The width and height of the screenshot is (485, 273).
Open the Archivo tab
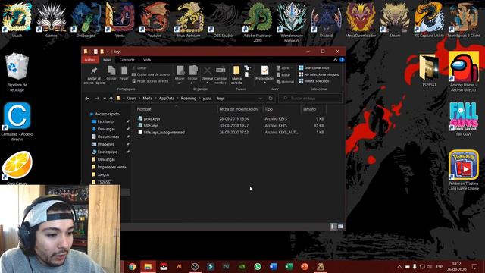(90, 60)
